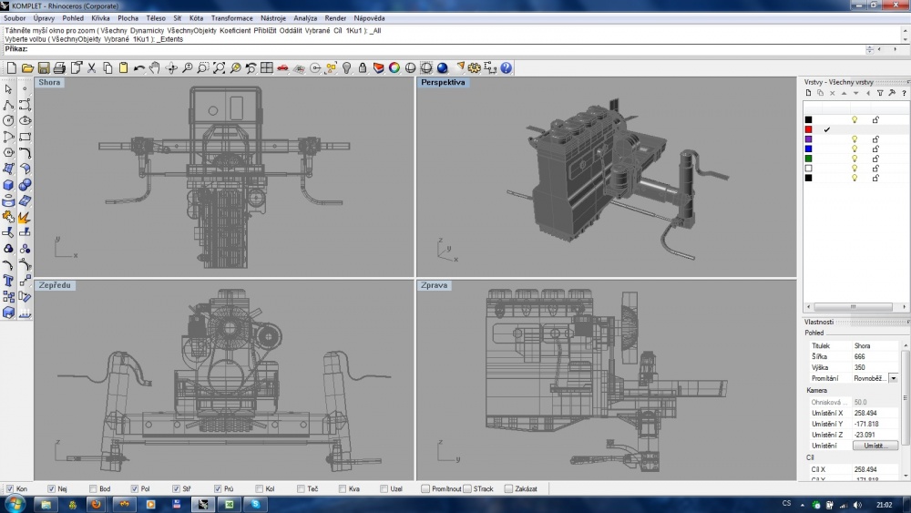The image size is (911, 513).
Task: Click the hammer tools icon in Vrstvy panel
Action: [892, 93]
